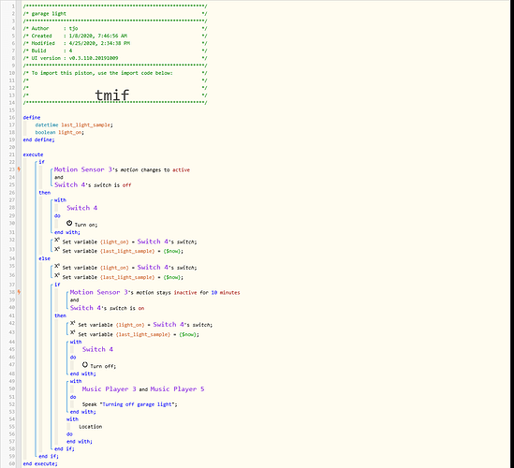514x468 pixels.
Task: Click the variable icon on line 43
Action: tap(73, 332)
